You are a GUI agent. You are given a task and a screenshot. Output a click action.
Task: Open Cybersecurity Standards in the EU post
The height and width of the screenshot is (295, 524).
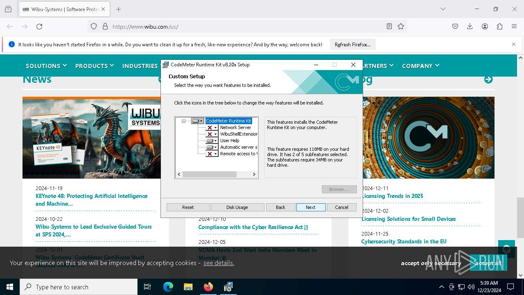[x=404, y=241]
